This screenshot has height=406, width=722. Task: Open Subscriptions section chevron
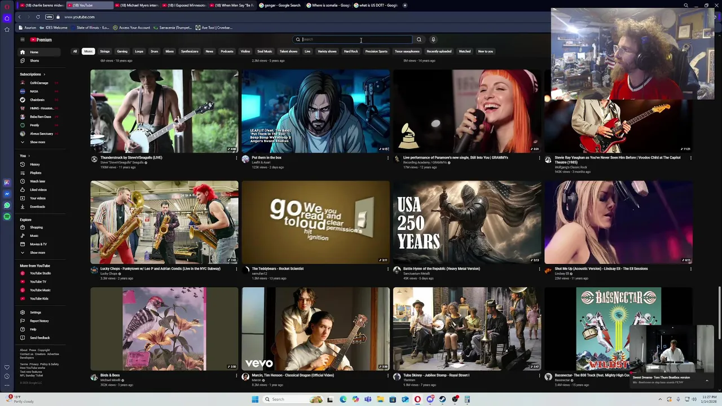tap(44, 74)
